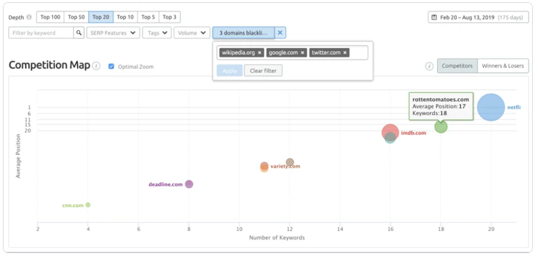Click the info icon next to Depth
The width and height of the screenshot is (535, 256).
[x=29, y=17]
